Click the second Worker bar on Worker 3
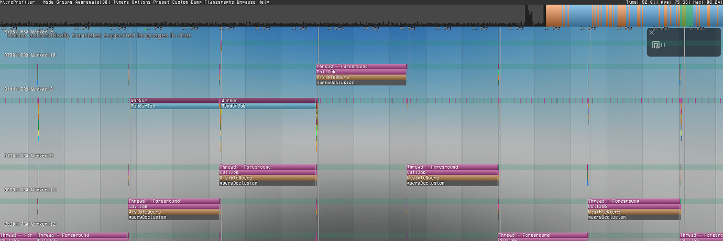Screen dimensions: 723x241 tap(268, 101)
